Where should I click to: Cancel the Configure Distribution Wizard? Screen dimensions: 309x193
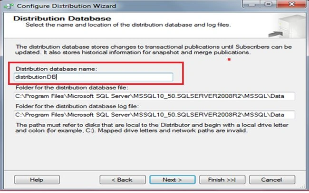point(272,180)
